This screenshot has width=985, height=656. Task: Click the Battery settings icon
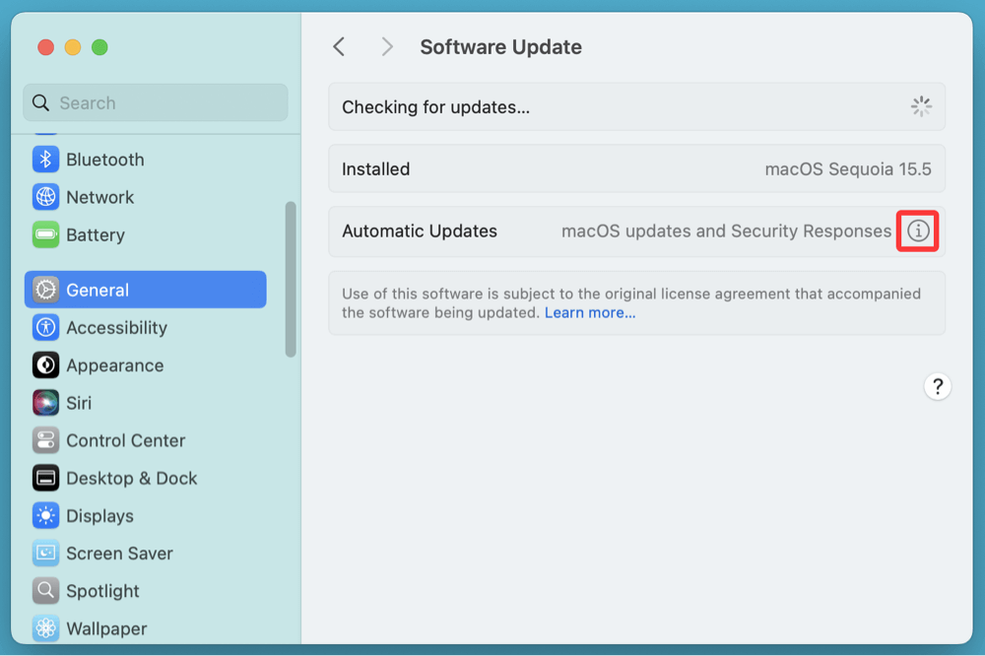tap(45, 234)
